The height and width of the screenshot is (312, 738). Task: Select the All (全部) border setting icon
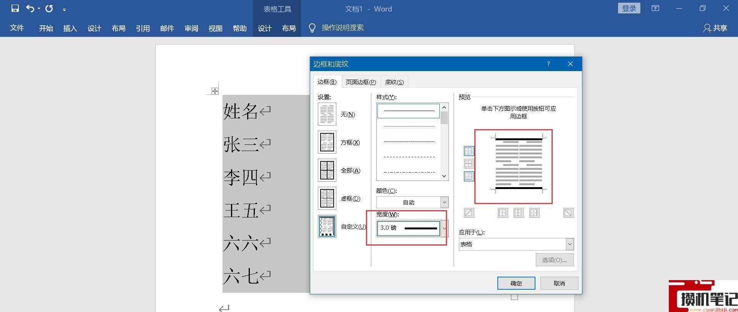pos(327,170)
